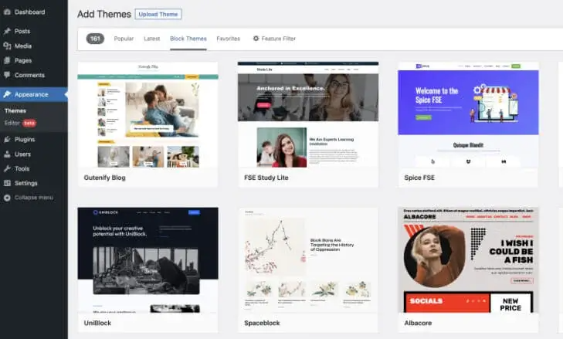Open Plugins in the sidebar

(34, 139)
